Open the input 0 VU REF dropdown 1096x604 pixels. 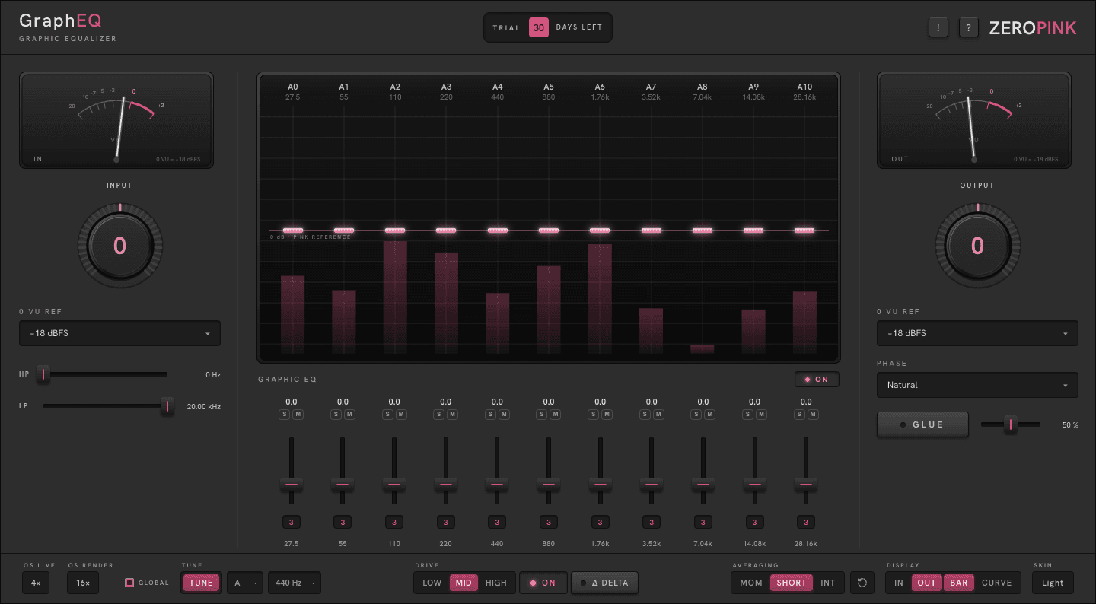pyautogui.click(x=119, y=333)
